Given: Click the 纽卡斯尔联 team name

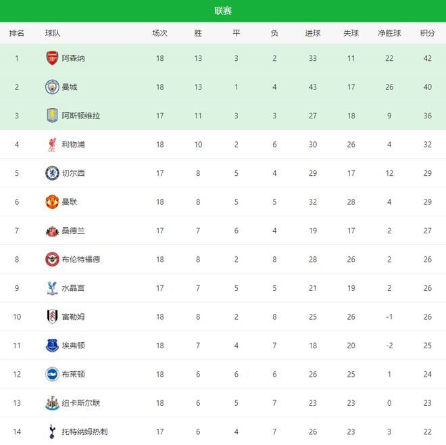Looking at the screenshot, I should (81, 403).
